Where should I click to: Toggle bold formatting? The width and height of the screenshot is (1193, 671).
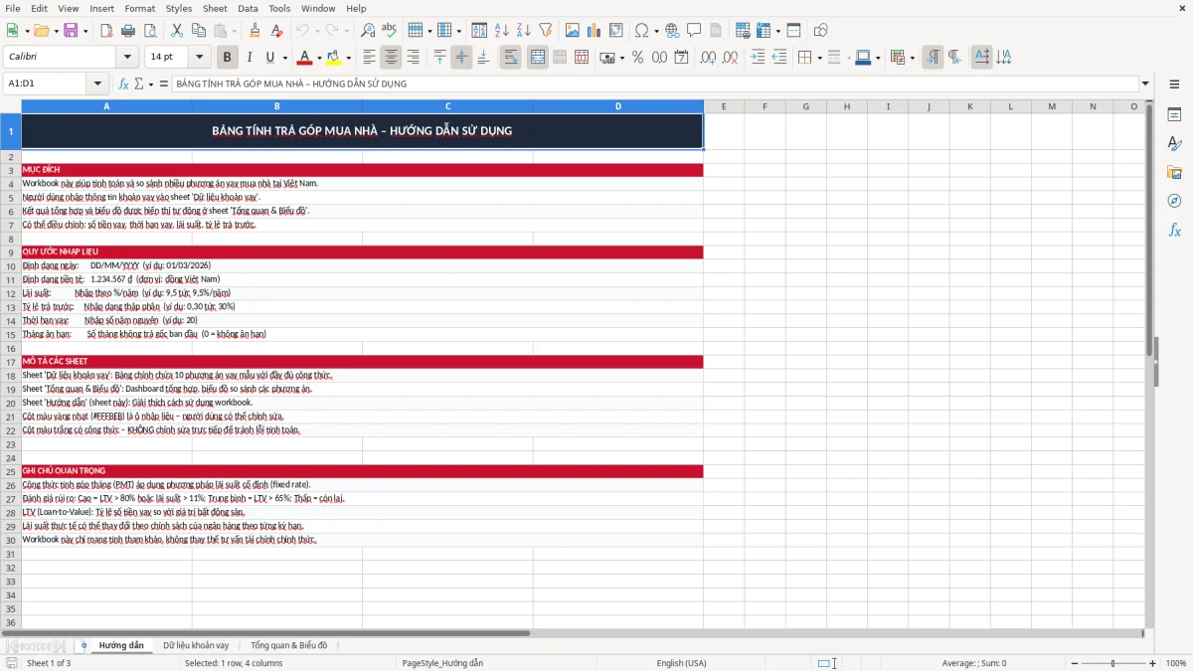tap(228, 58)
